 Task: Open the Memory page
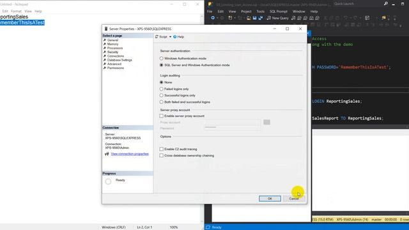click(112, 44)
